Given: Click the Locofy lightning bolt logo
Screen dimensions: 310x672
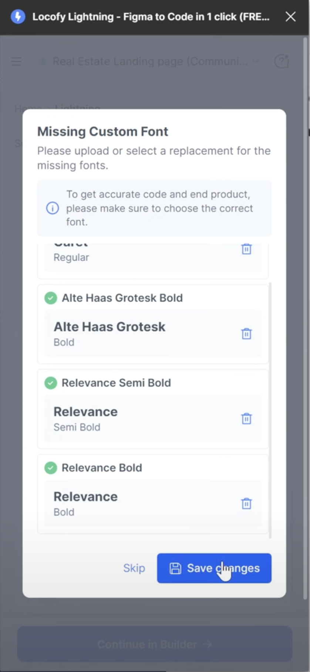Looking at the screenshot, I should pos(18,17).
